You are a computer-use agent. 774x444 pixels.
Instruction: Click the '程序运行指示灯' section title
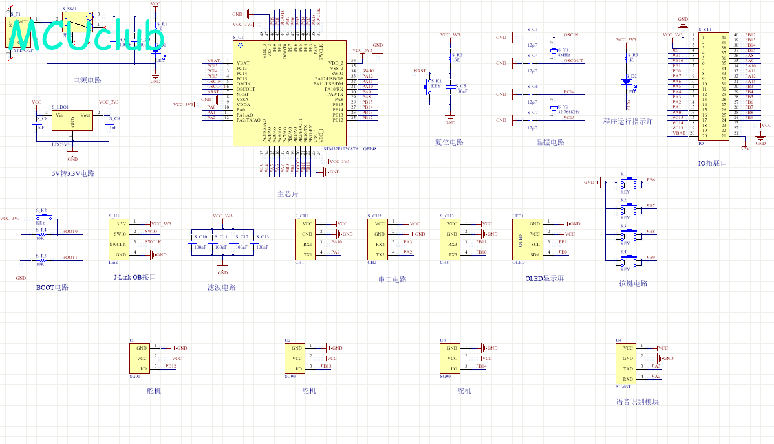coord(628,122)
